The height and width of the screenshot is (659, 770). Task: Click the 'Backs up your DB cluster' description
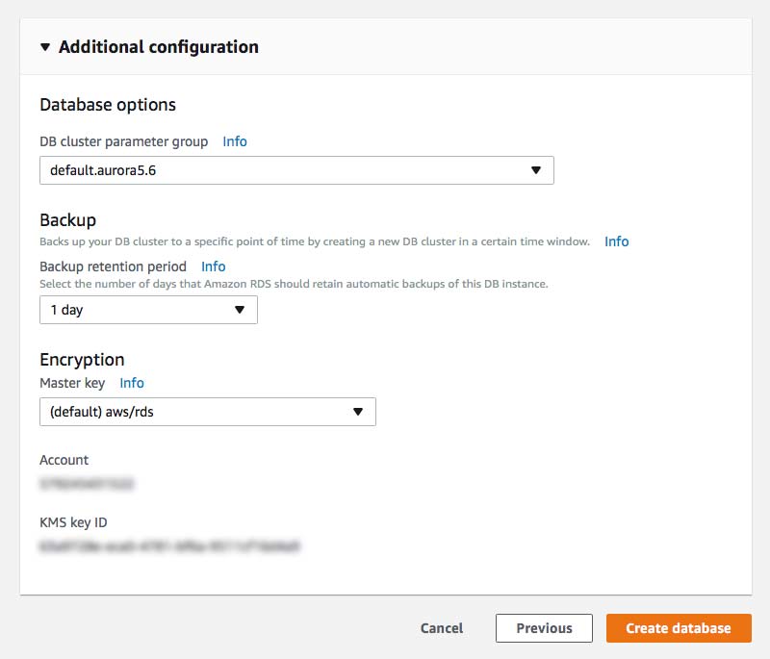315,241
